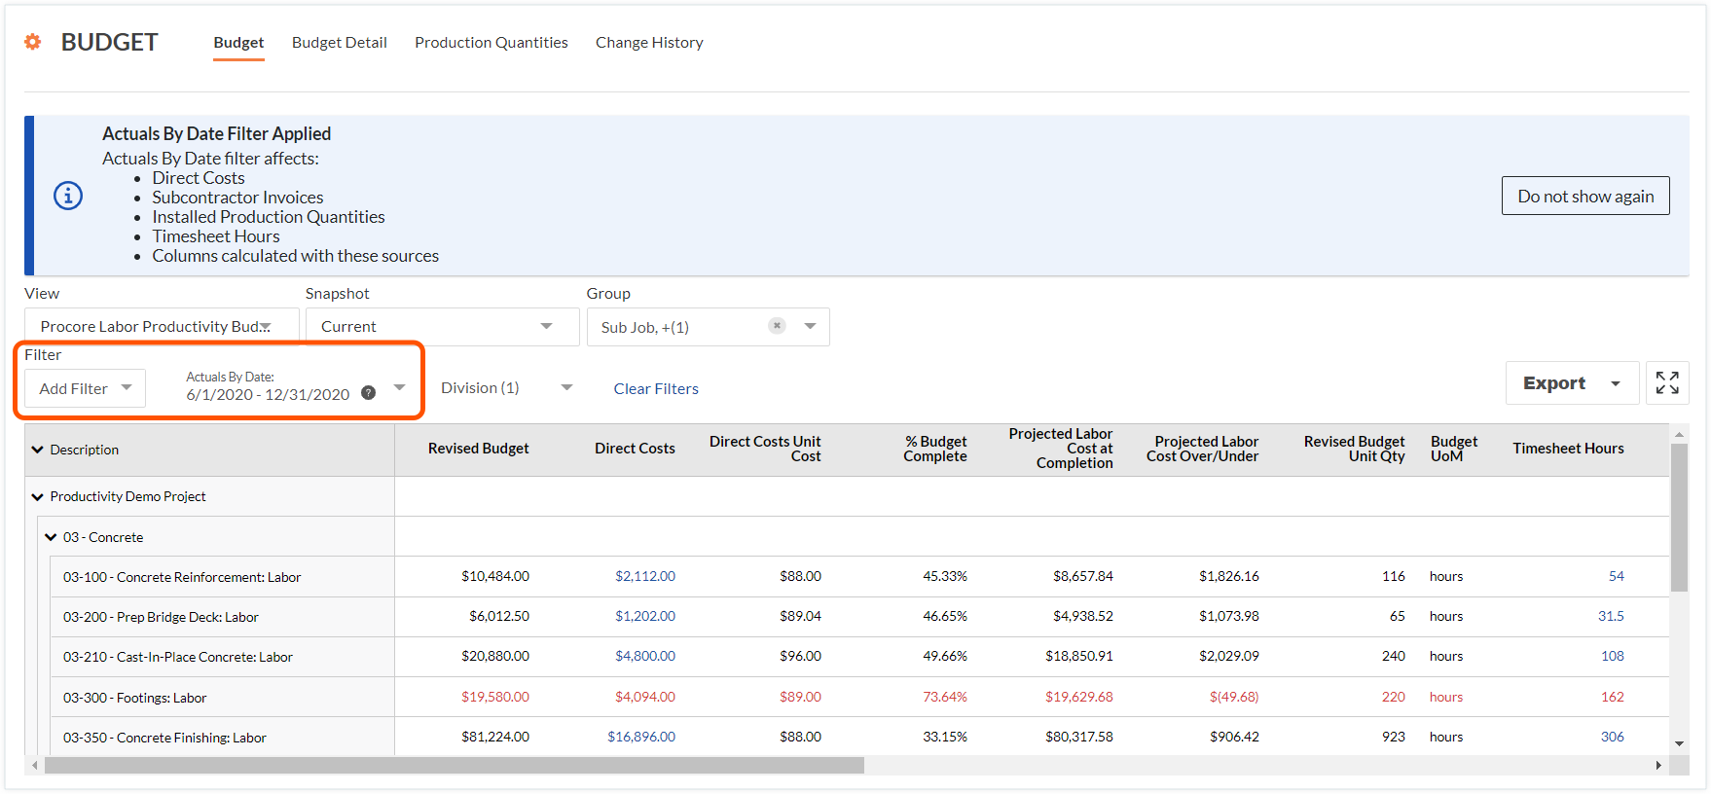The height and width of the screenshot is (794, 1711).
Task: Click the Direct Costs column header
Action: point(635,449)
